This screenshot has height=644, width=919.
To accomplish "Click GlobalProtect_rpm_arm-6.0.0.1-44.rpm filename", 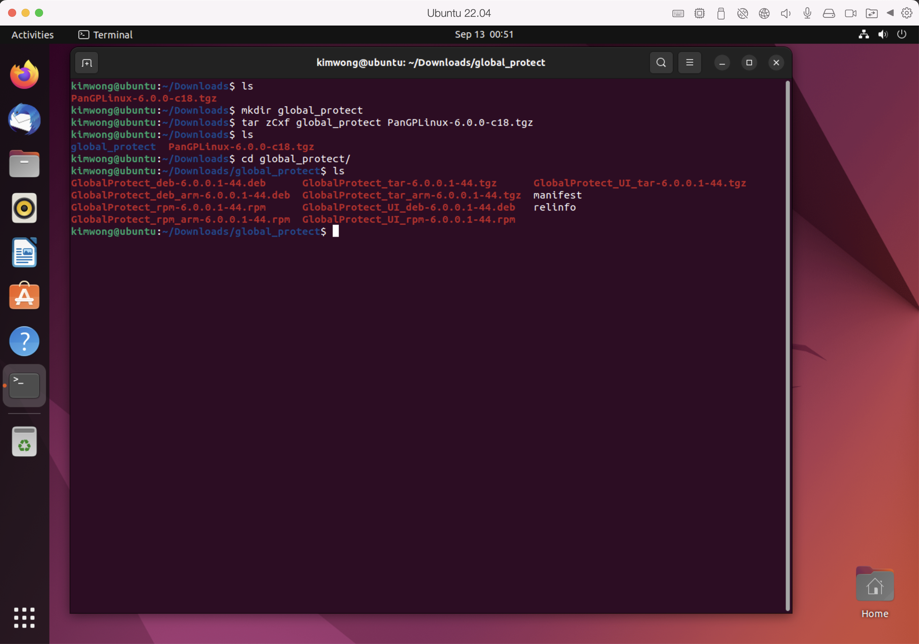I will click(181, 219).
